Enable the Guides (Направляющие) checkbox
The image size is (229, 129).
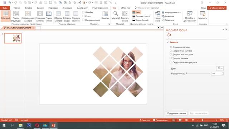click(x=83, y=20)
